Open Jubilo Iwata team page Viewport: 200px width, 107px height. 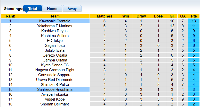click(x=55, y=50)
